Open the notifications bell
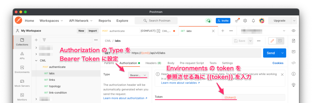Screen dimensions: 312x103 253,21
